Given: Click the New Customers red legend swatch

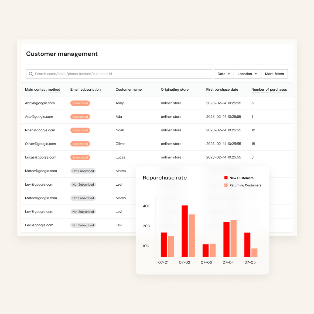Looking at the screenshot, I should (x=226, y=178).
